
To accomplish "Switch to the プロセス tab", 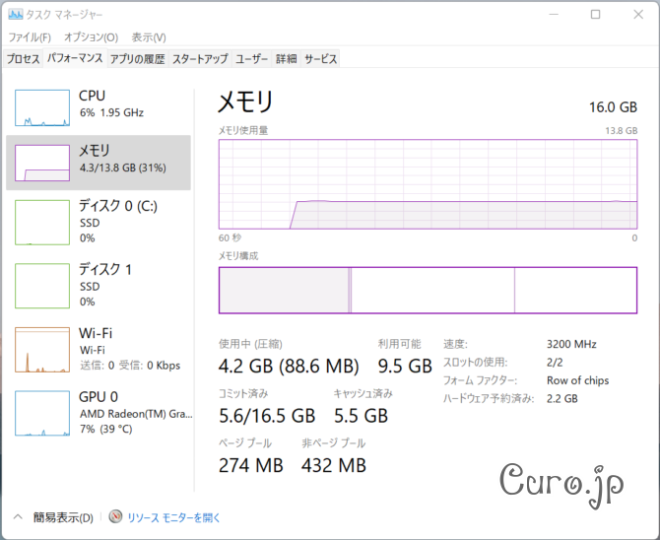I will [24, 59].
